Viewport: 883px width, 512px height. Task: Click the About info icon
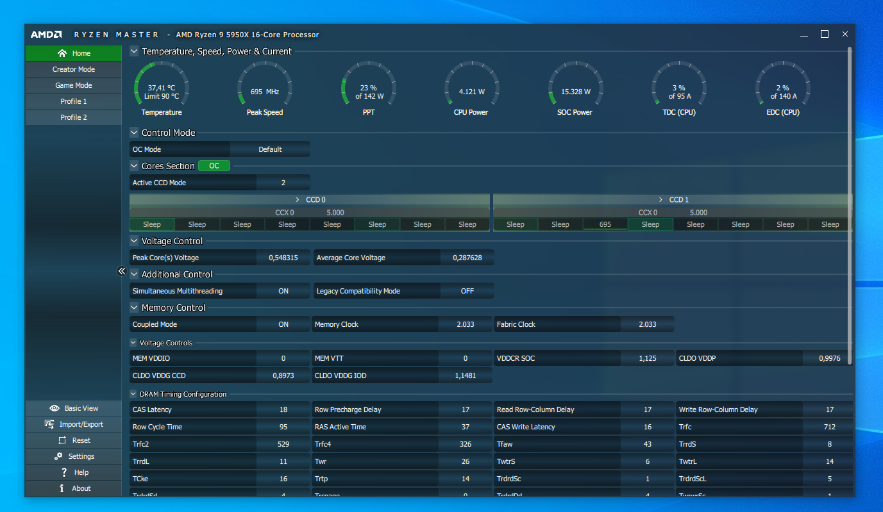click(62, 488)
